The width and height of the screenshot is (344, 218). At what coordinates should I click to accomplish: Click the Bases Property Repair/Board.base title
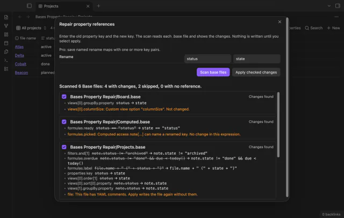[x=105, y=97]
